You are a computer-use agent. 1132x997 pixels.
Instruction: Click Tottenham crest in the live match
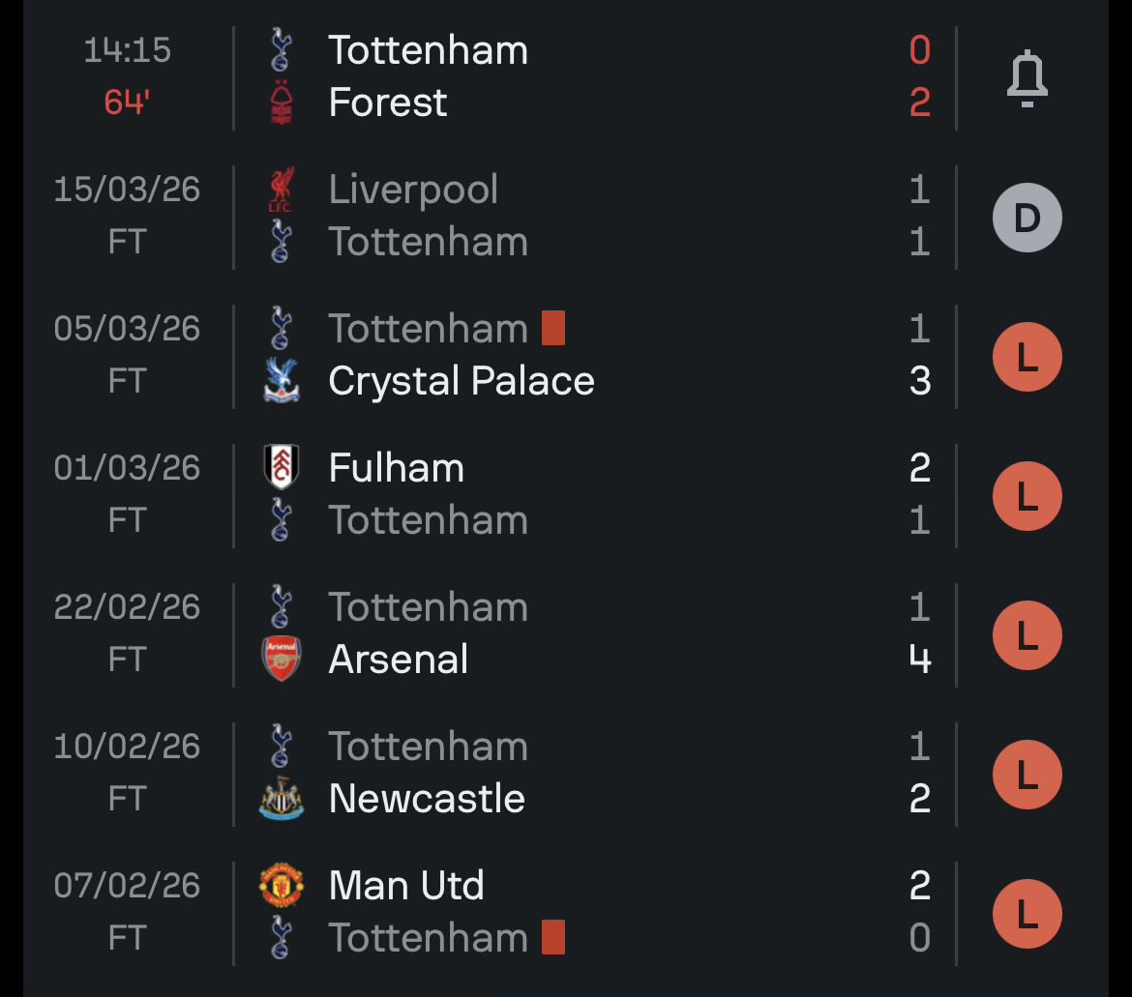pyautogui.click(x=282, y=50)
